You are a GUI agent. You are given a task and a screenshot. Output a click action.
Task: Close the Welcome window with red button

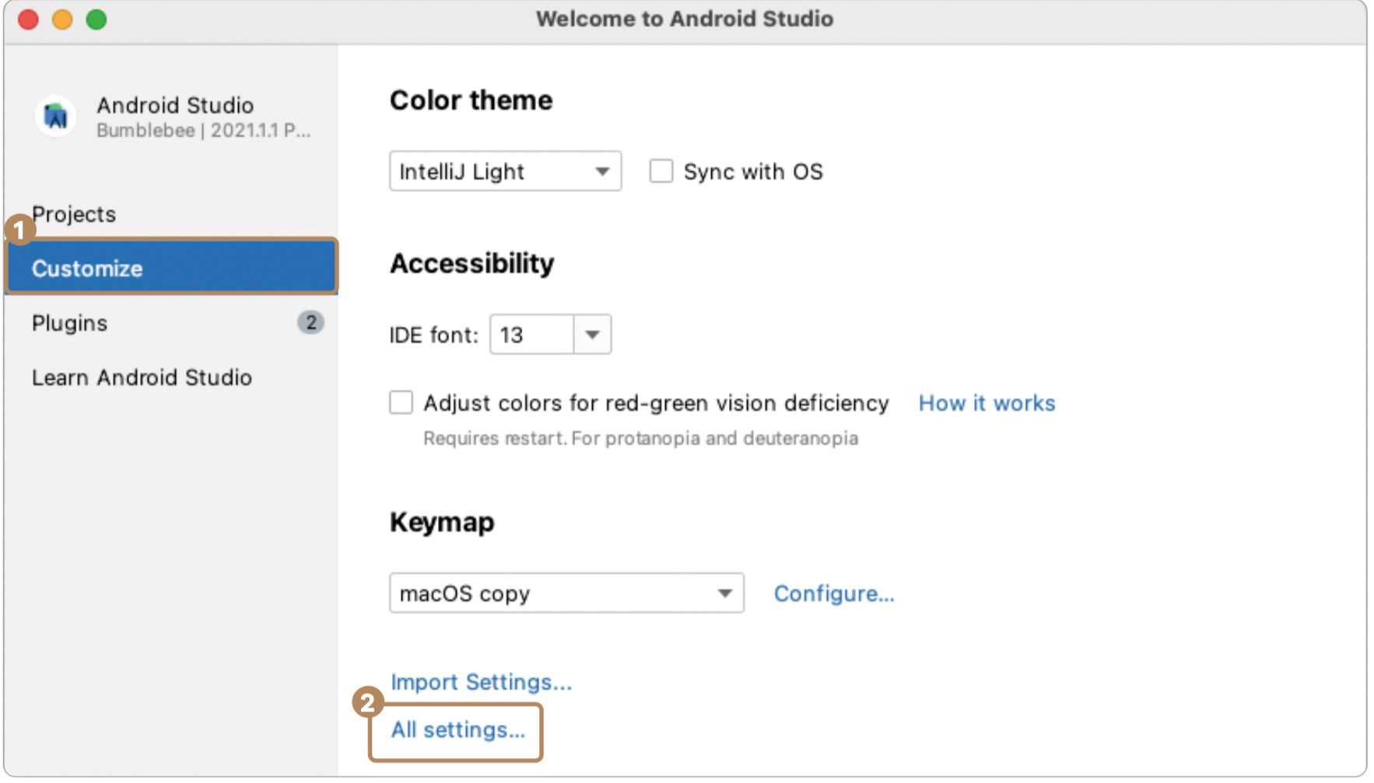click(29, 19)
